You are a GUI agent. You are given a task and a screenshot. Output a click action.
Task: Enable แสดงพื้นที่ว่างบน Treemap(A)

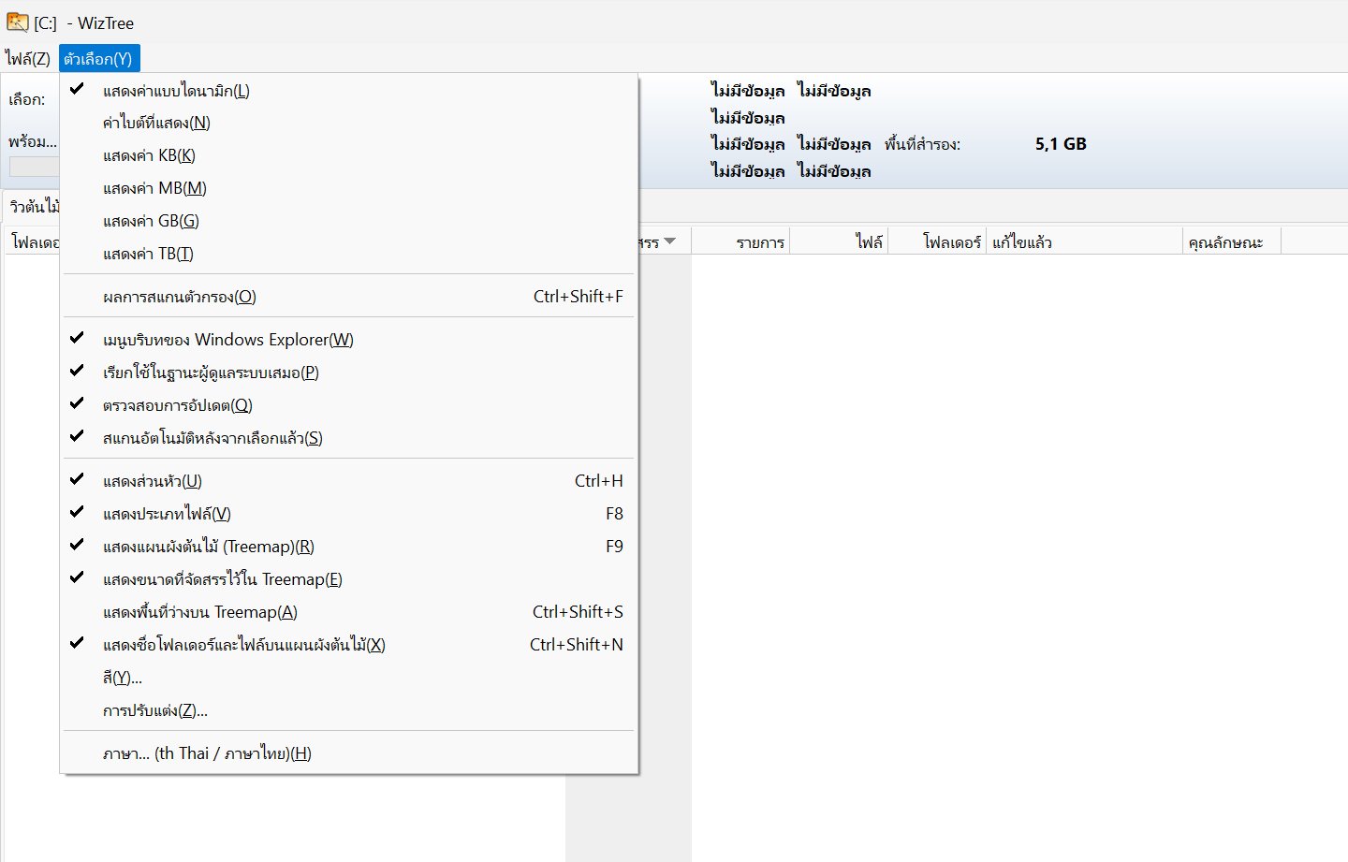(x=349, y=612)
